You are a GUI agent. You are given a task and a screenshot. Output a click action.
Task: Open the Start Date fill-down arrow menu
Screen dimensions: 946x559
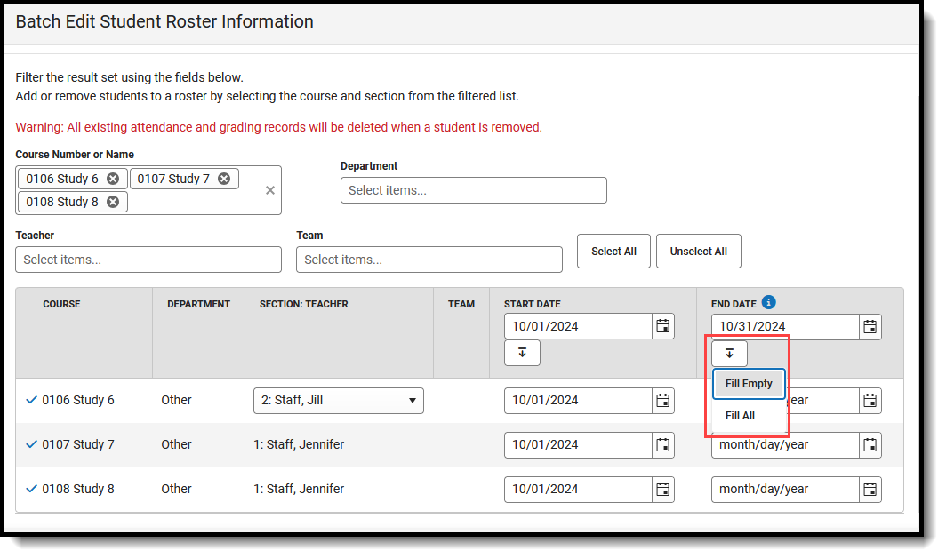[x=522, y=353]
